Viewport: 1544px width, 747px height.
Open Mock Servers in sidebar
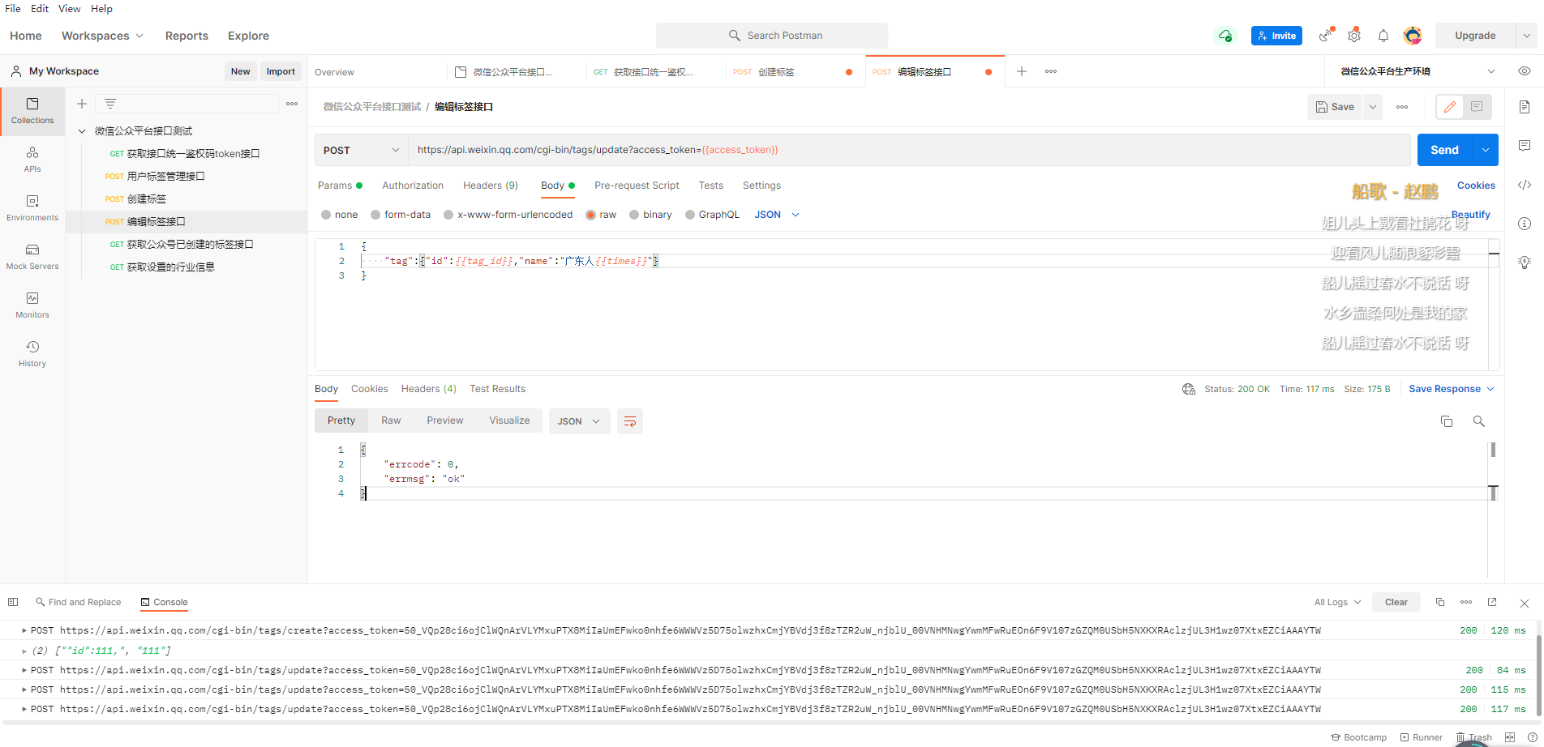(x=32, y=257)
